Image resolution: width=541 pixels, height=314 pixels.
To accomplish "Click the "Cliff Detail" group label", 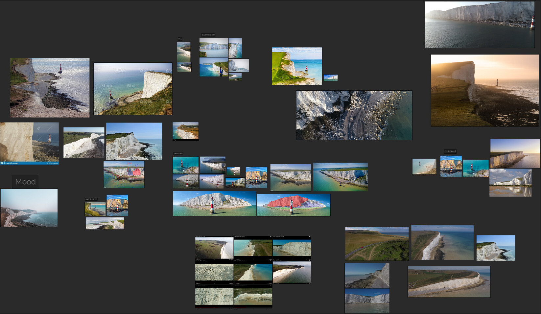I will click(x=450, y=151).
